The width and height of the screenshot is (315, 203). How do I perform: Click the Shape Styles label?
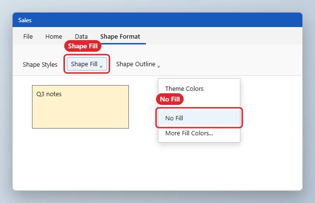(x=40, y=65)
